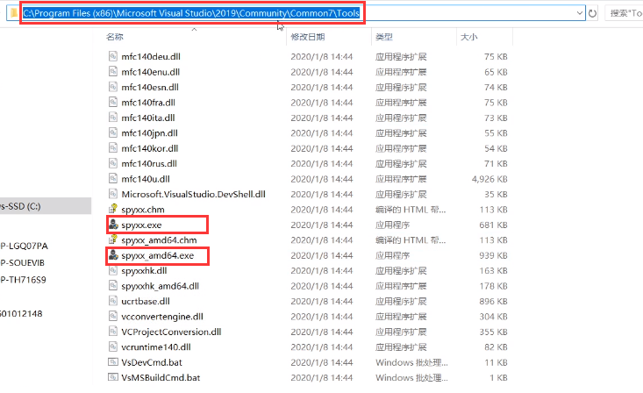The image size is (643, 393).
Task: Sort by the 类型 column header
Action: click(x=384, y=37)
